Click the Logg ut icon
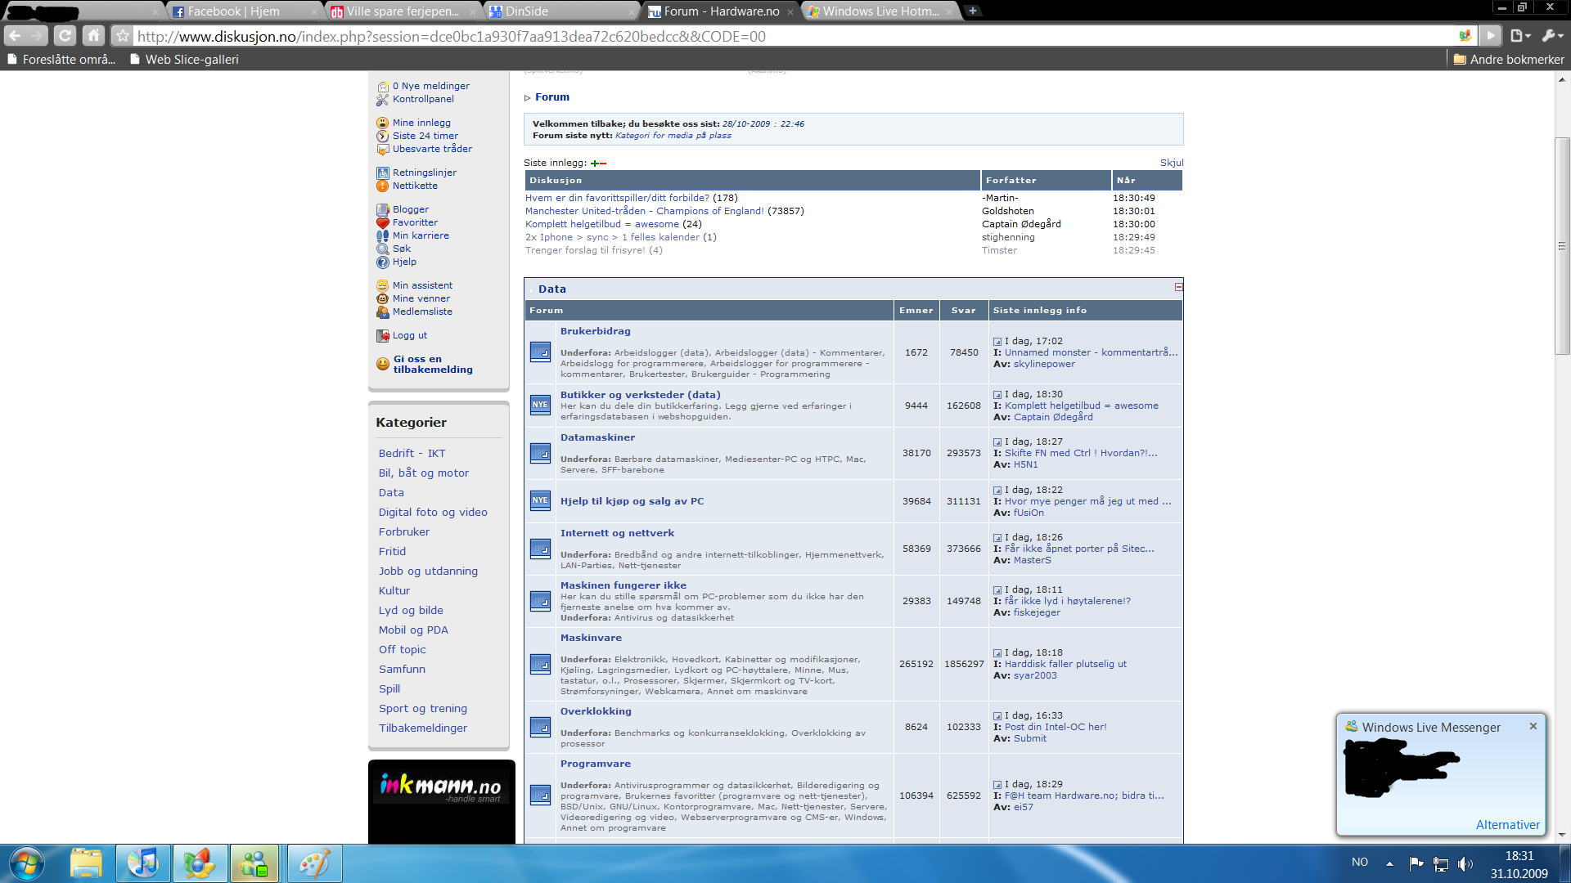The height and width of the screenshot is (883, 1571). (382, 336)
